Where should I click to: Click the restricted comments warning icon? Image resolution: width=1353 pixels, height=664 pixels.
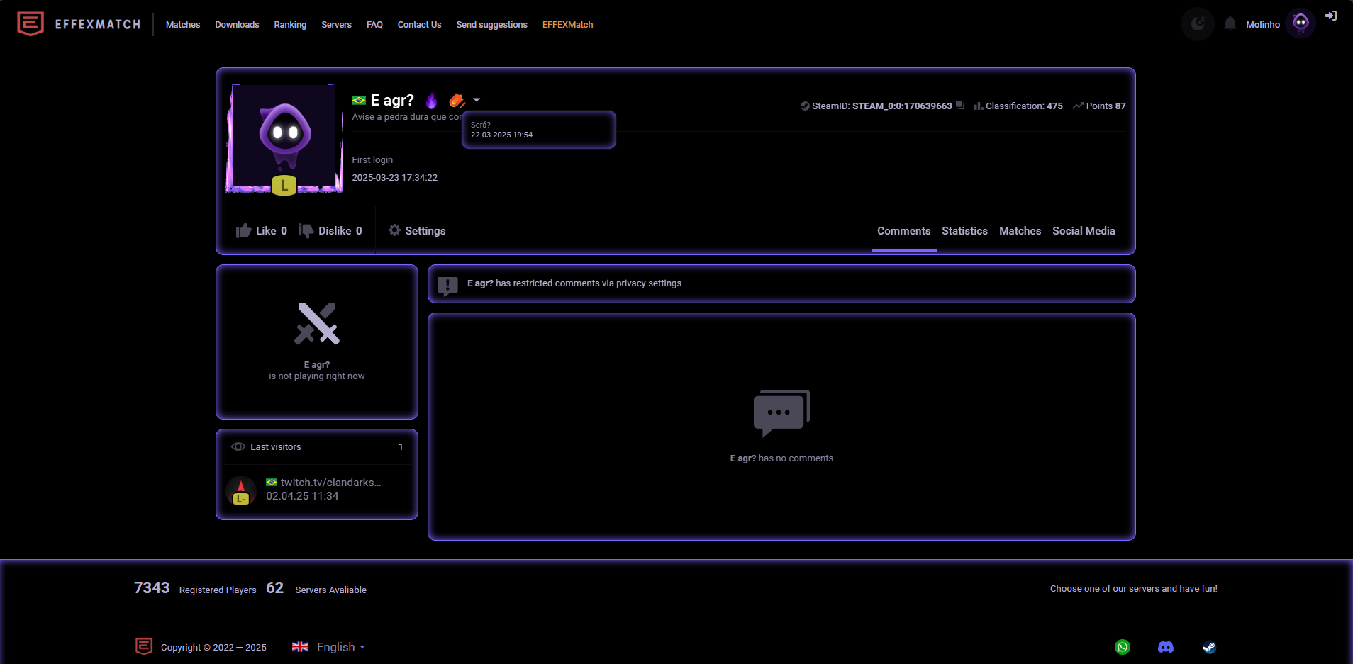pos(447,285)
